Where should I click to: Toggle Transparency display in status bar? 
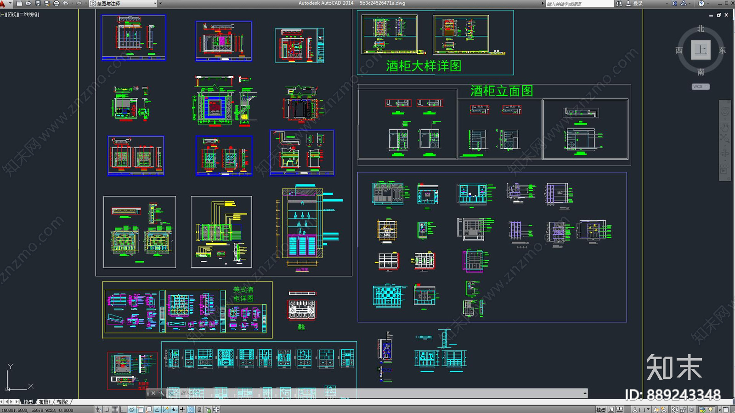coord(191,409)
